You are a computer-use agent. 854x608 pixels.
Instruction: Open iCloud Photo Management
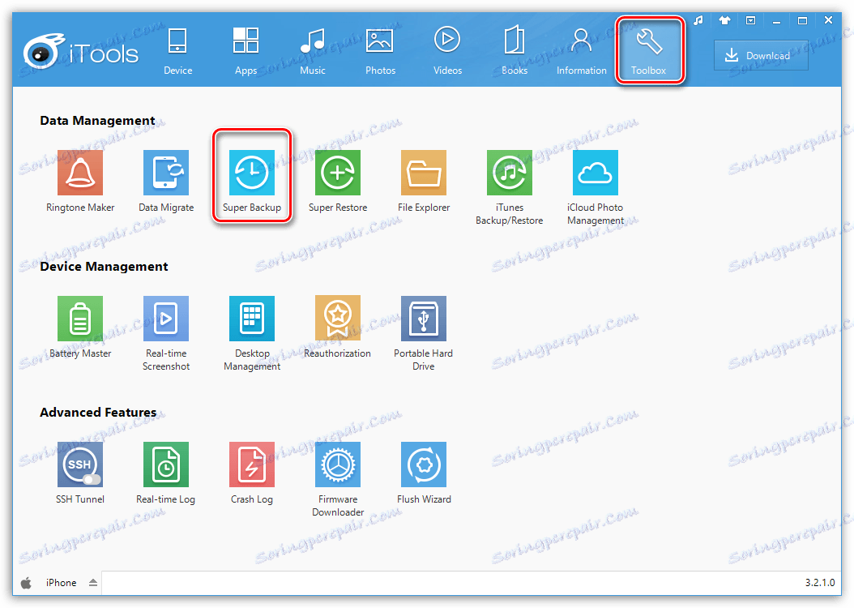click(x=596, y=173)
